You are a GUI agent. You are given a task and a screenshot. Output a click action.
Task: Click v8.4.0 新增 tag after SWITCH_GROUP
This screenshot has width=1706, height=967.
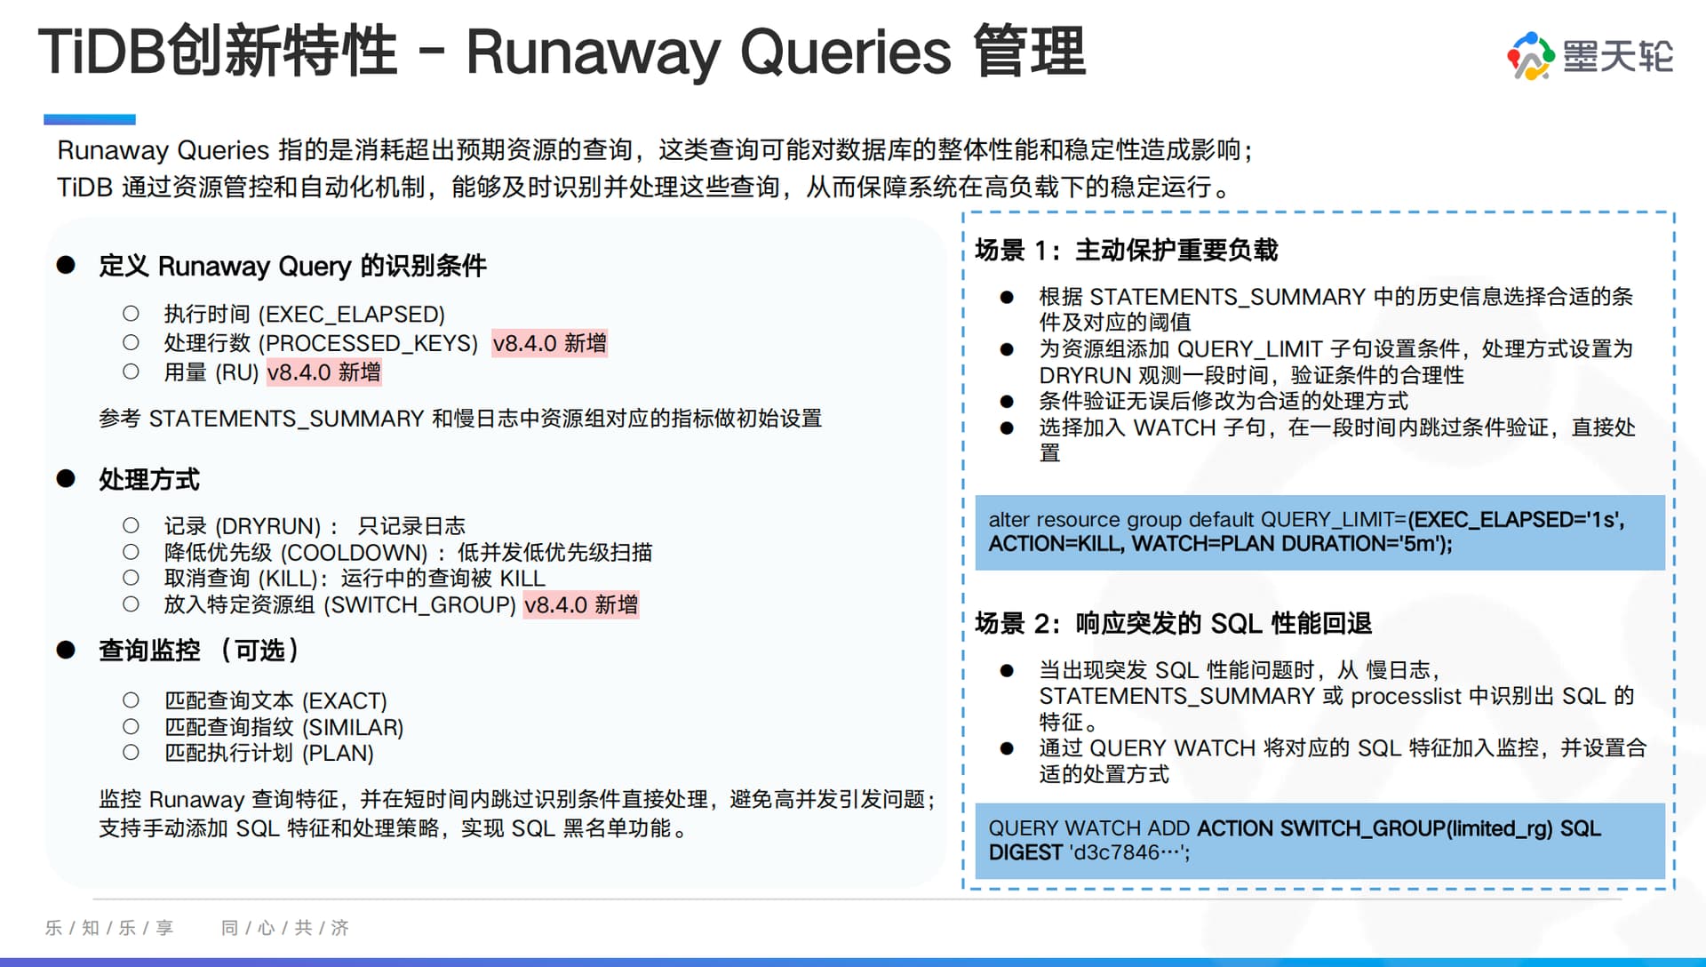[x=581, y=605]
